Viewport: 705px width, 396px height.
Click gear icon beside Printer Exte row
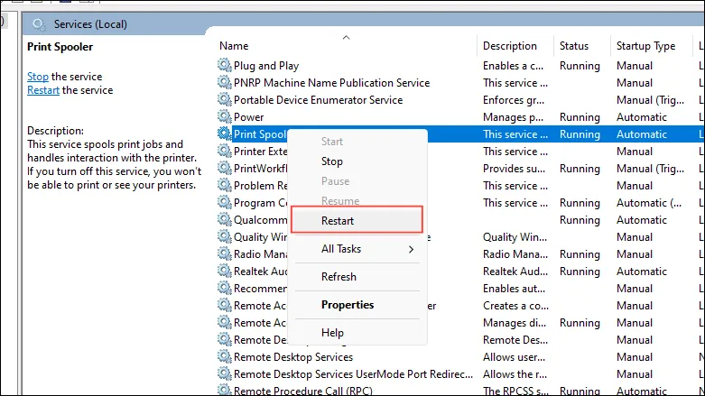(225, 151)
